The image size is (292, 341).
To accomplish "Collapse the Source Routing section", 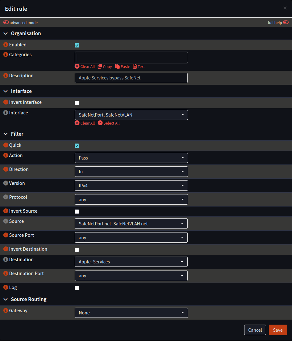I will point(6,299).
